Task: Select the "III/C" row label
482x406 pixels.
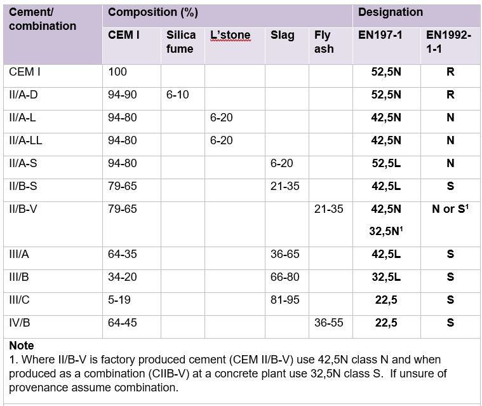Action: point(20,300)
